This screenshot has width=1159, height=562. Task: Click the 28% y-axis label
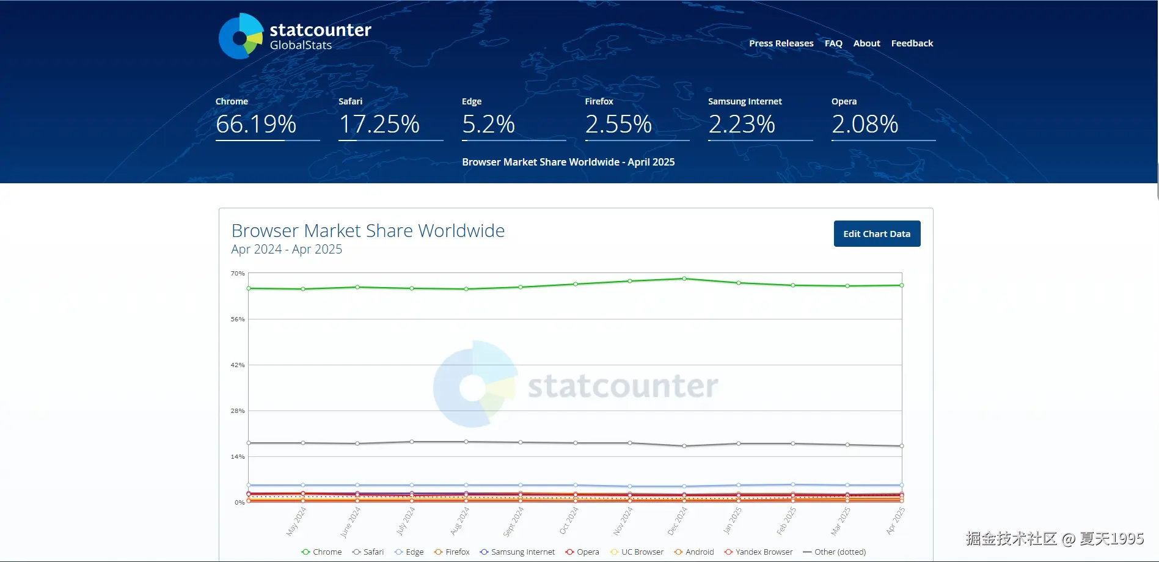click(x=238, y=411)
